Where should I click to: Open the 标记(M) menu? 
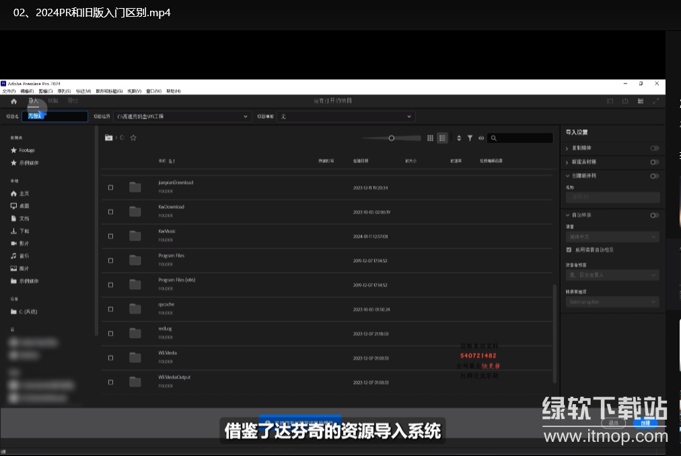point(83,92)
